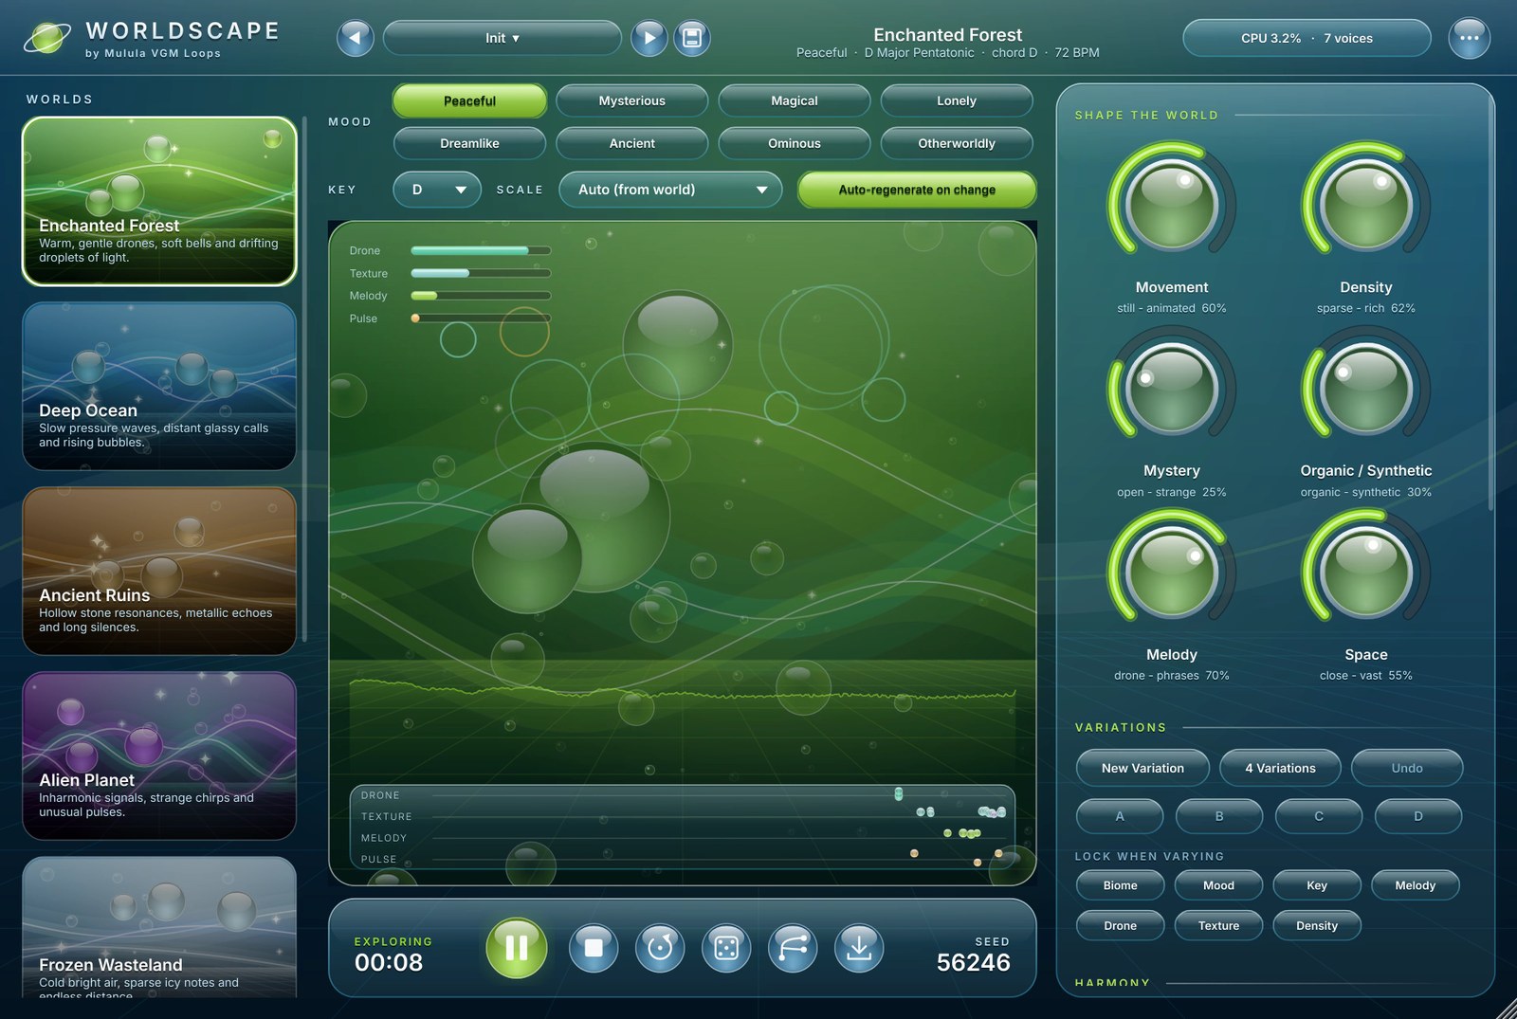Click the circular regenerate icon
This screenshot has width=1517, height=1019.
pyautogui.click(x=660, y=947)
